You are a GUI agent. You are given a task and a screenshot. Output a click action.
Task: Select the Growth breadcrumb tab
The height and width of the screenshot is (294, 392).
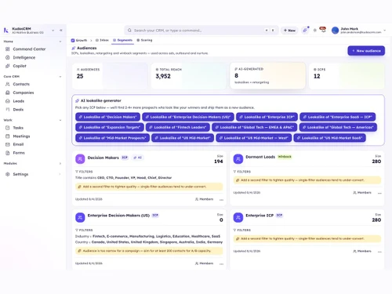coord(79,40)
